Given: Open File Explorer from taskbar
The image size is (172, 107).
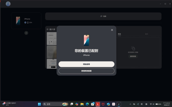Looking at the screenshot, I should [x=82, y=104].
